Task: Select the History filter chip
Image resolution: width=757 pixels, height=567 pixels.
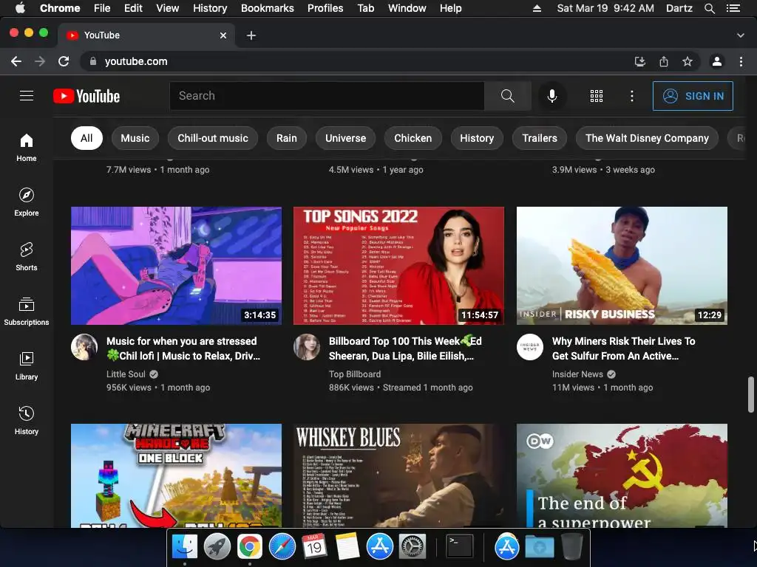Action: [x=477, y=138]
